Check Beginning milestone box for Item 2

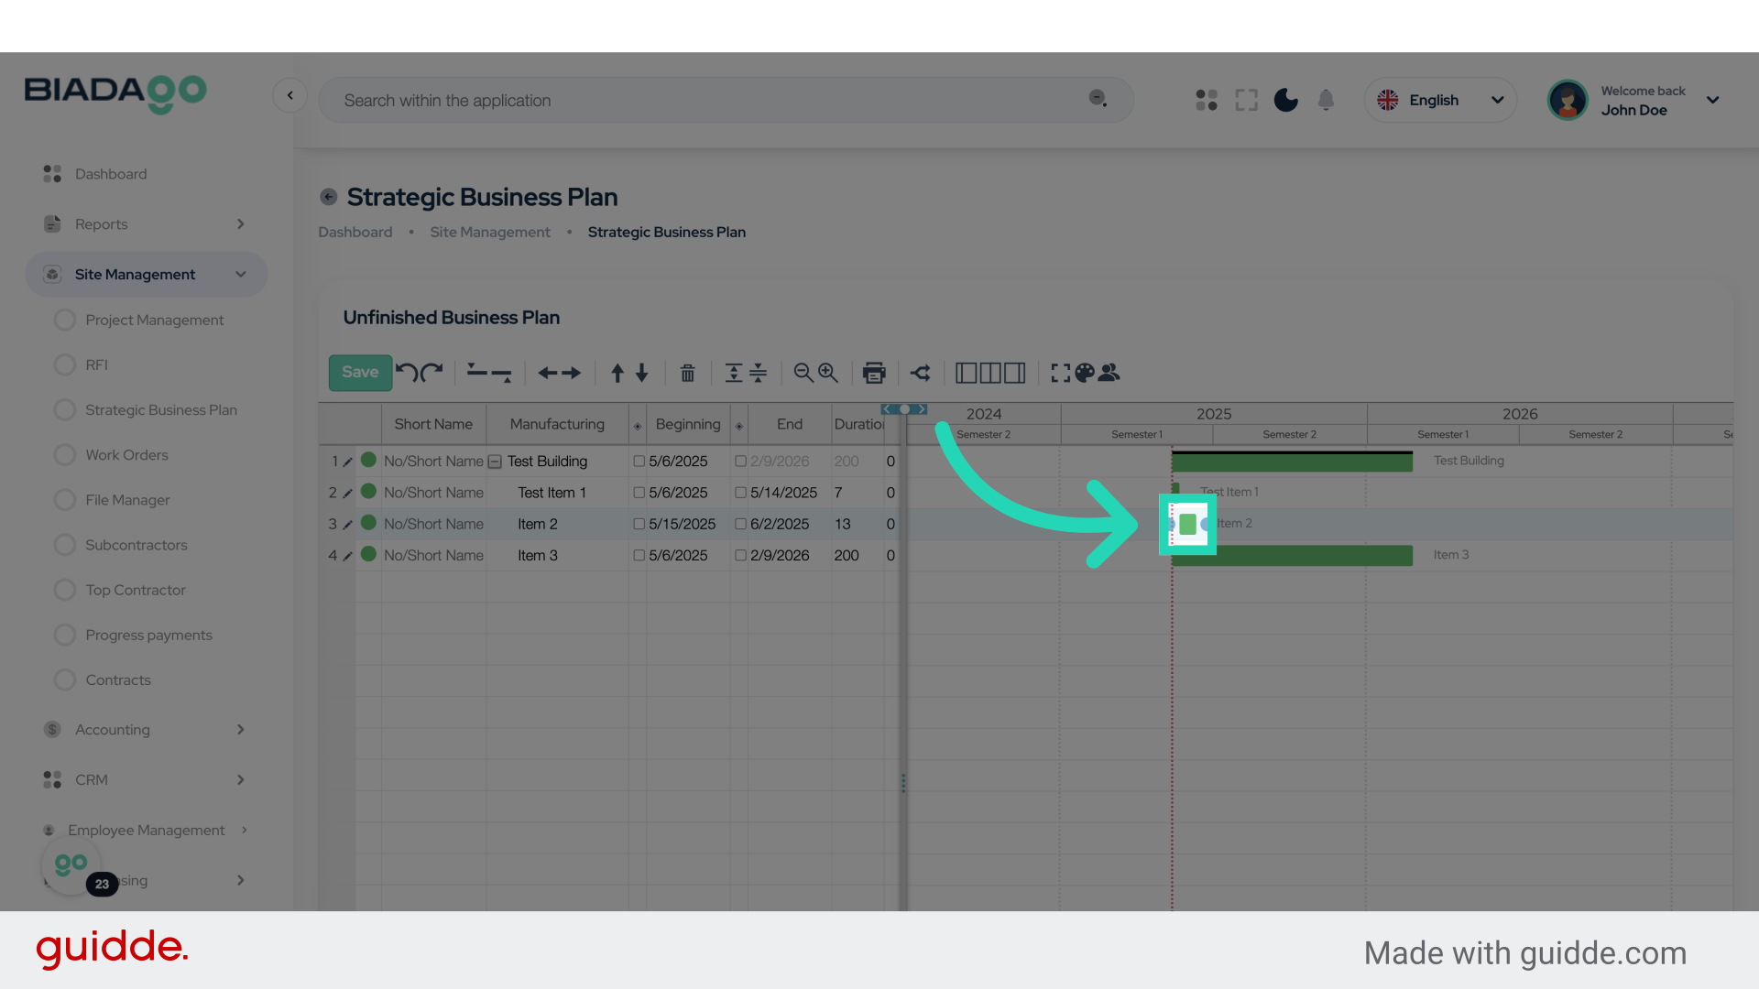coord(639,524)
